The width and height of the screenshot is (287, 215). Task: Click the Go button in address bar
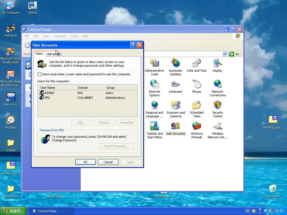click(234, 54)
